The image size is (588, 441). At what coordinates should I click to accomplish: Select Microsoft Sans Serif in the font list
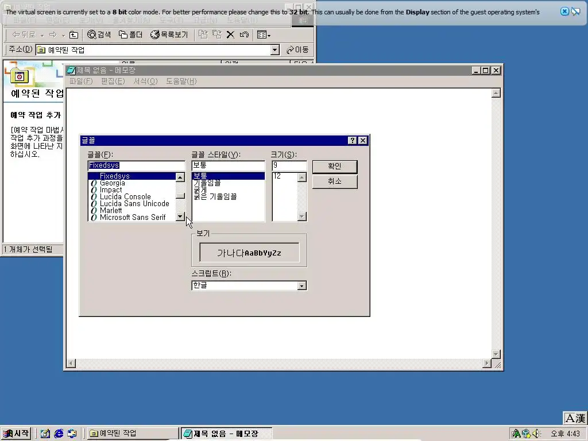pos(131,217)
